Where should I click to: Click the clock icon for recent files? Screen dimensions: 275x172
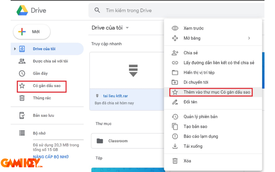click(x=22, y=73)
